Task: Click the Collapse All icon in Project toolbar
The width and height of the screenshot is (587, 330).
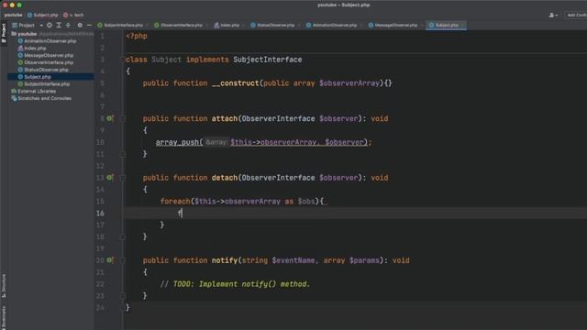Action: tap(68, 25)
